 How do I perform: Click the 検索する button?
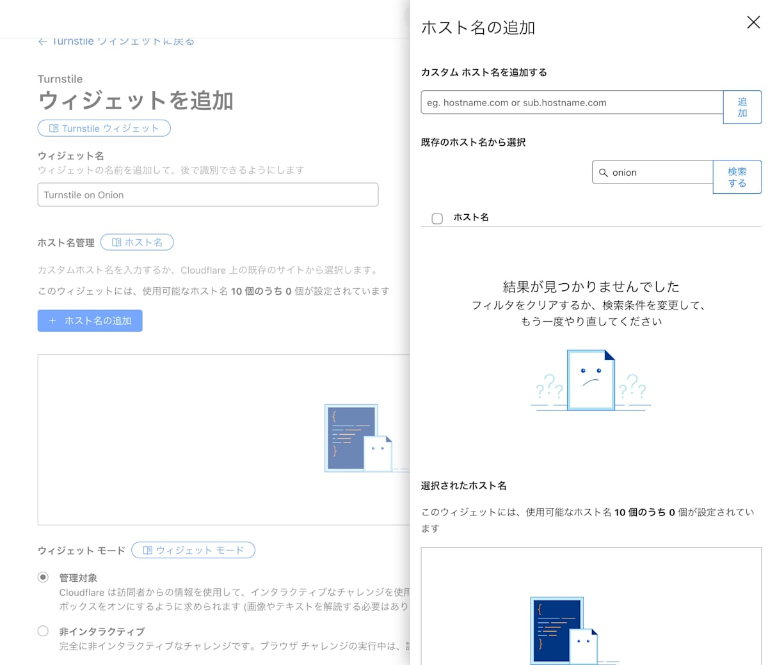tap(737, 176)
